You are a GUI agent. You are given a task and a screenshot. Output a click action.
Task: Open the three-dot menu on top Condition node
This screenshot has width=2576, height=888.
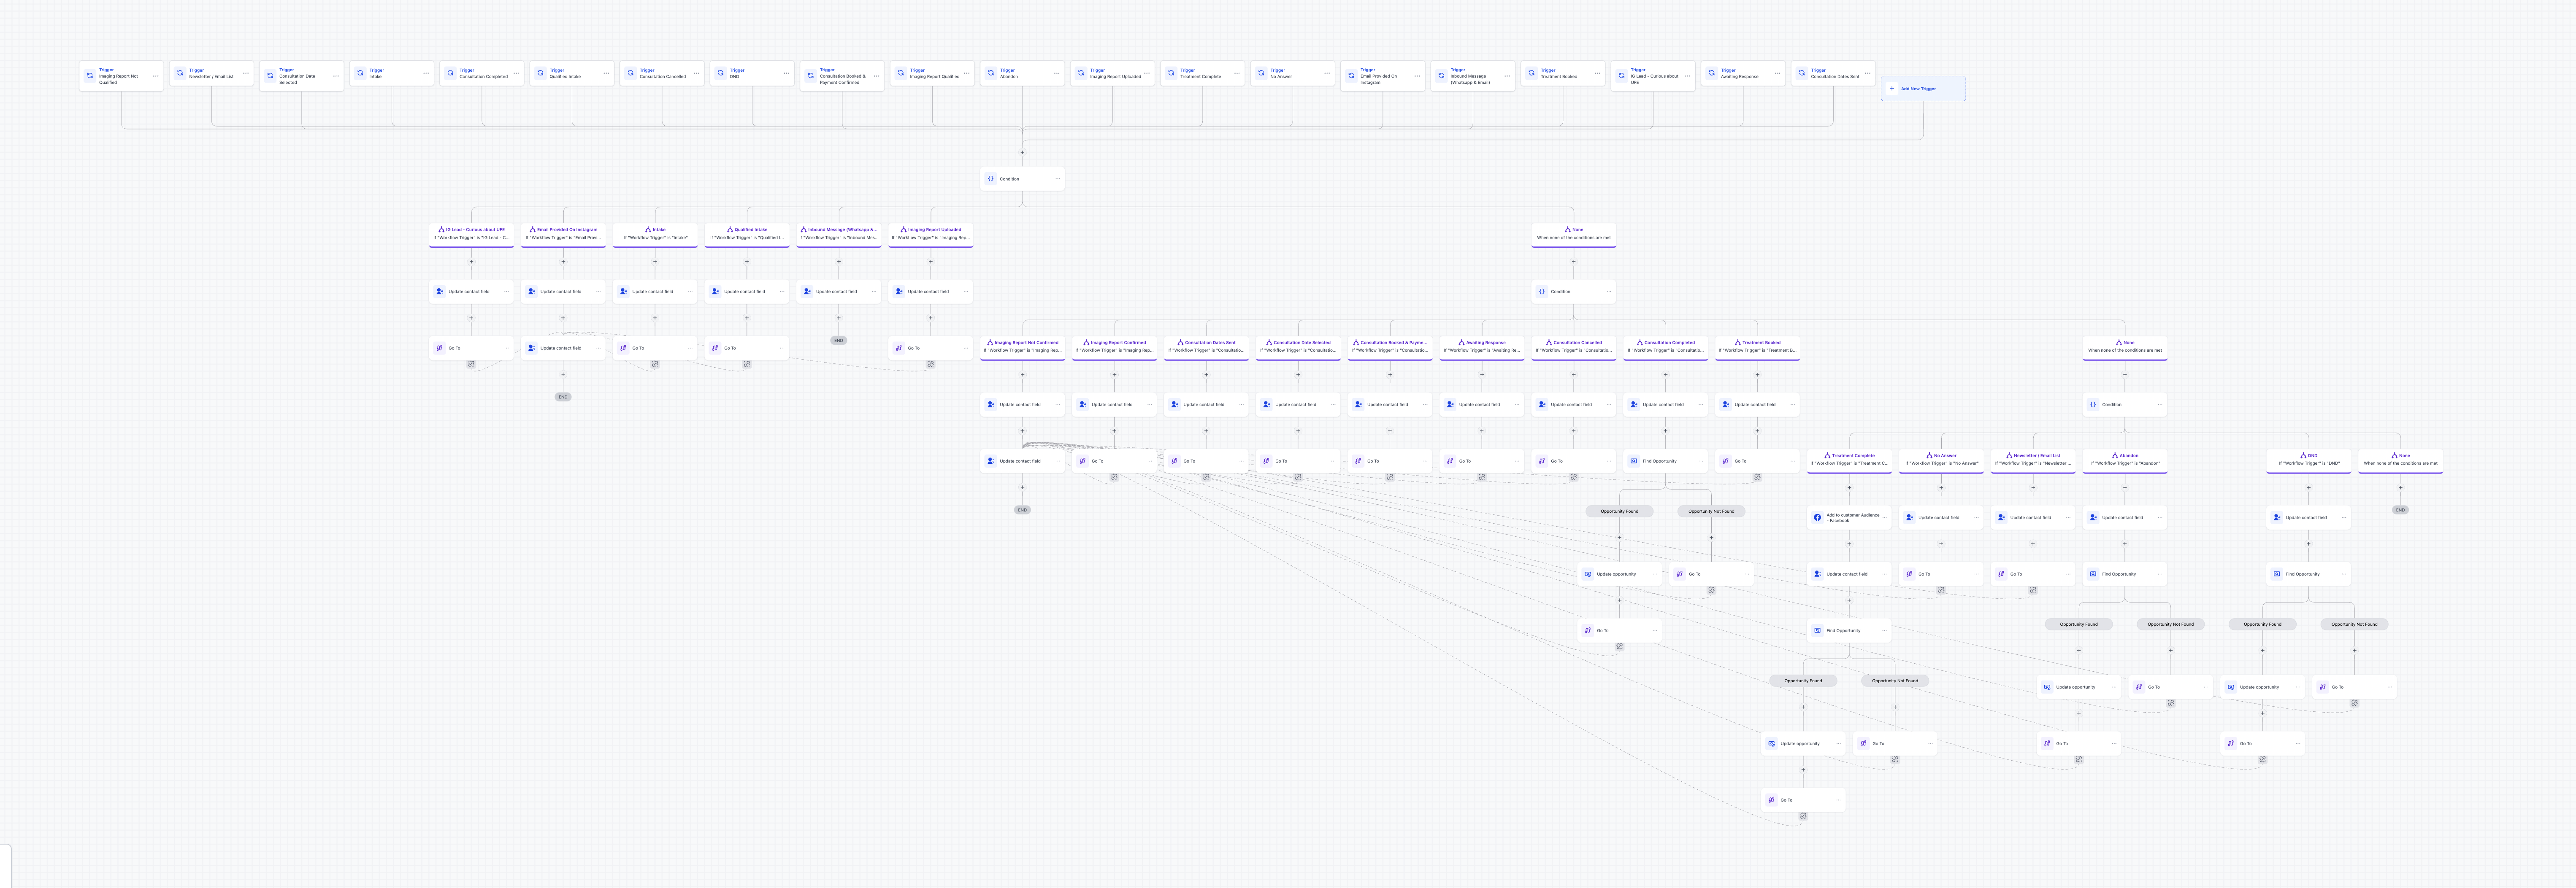point(1057,179)
